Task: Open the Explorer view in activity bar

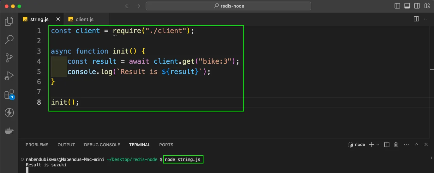Action: (9, 21)
